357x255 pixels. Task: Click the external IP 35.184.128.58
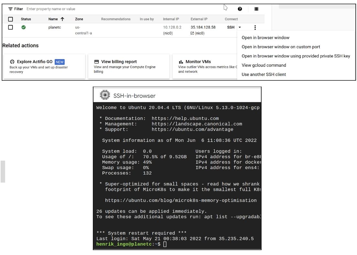point(203,27)
